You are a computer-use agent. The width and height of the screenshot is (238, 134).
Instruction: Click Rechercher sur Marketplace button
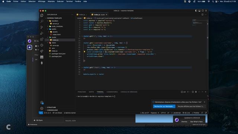tap(164, 106)
